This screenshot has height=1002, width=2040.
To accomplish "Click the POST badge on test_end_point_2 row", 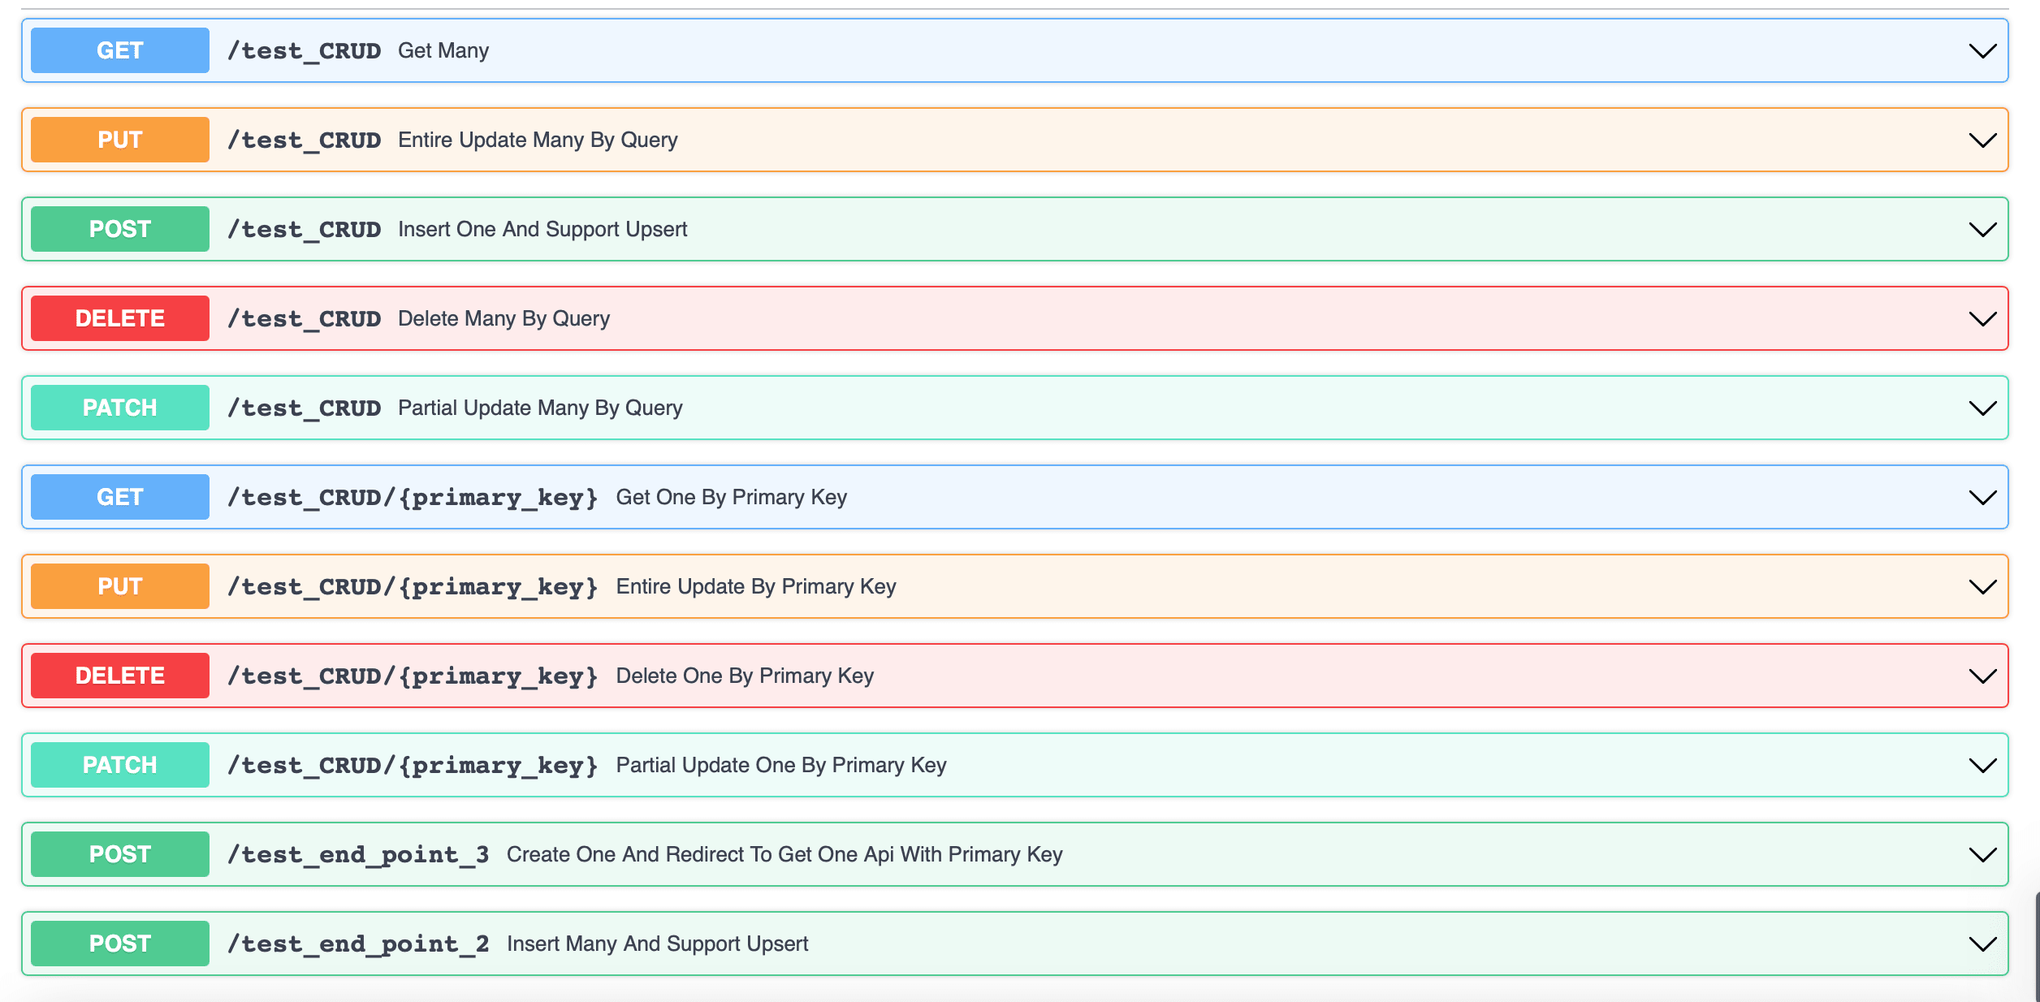I will [x=119, y=943].
